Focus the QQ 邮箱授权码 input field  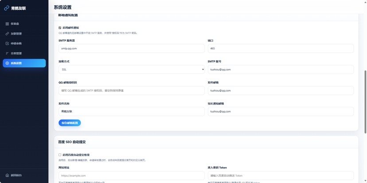click(132, 90)
